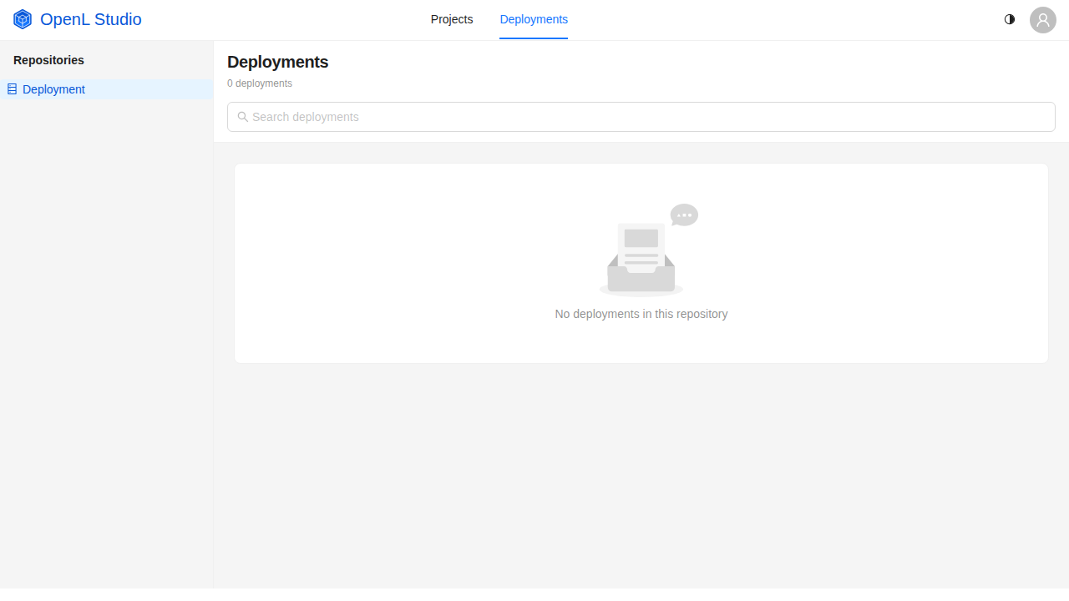The image size is (1069, 601).
Task: Click the Deployments page heading
Action: click(278, 62)
